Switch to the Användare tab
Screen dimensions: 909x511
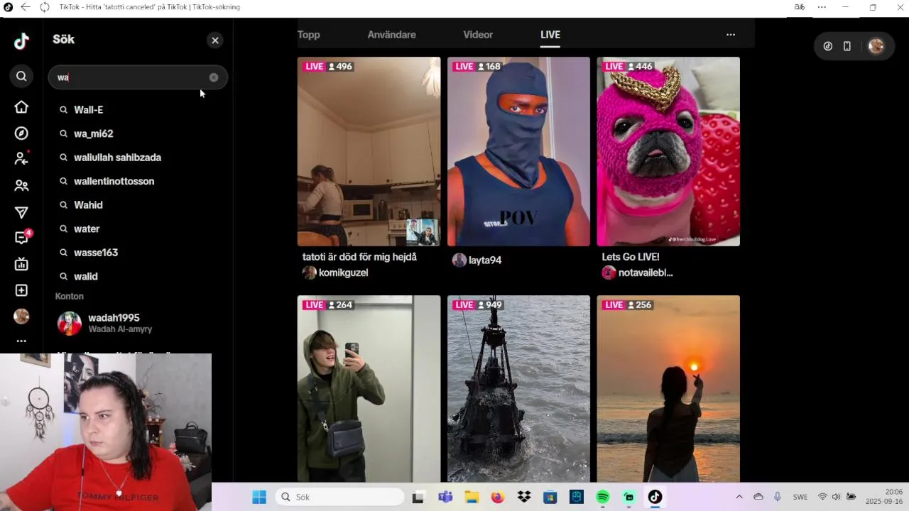point(392,35)
